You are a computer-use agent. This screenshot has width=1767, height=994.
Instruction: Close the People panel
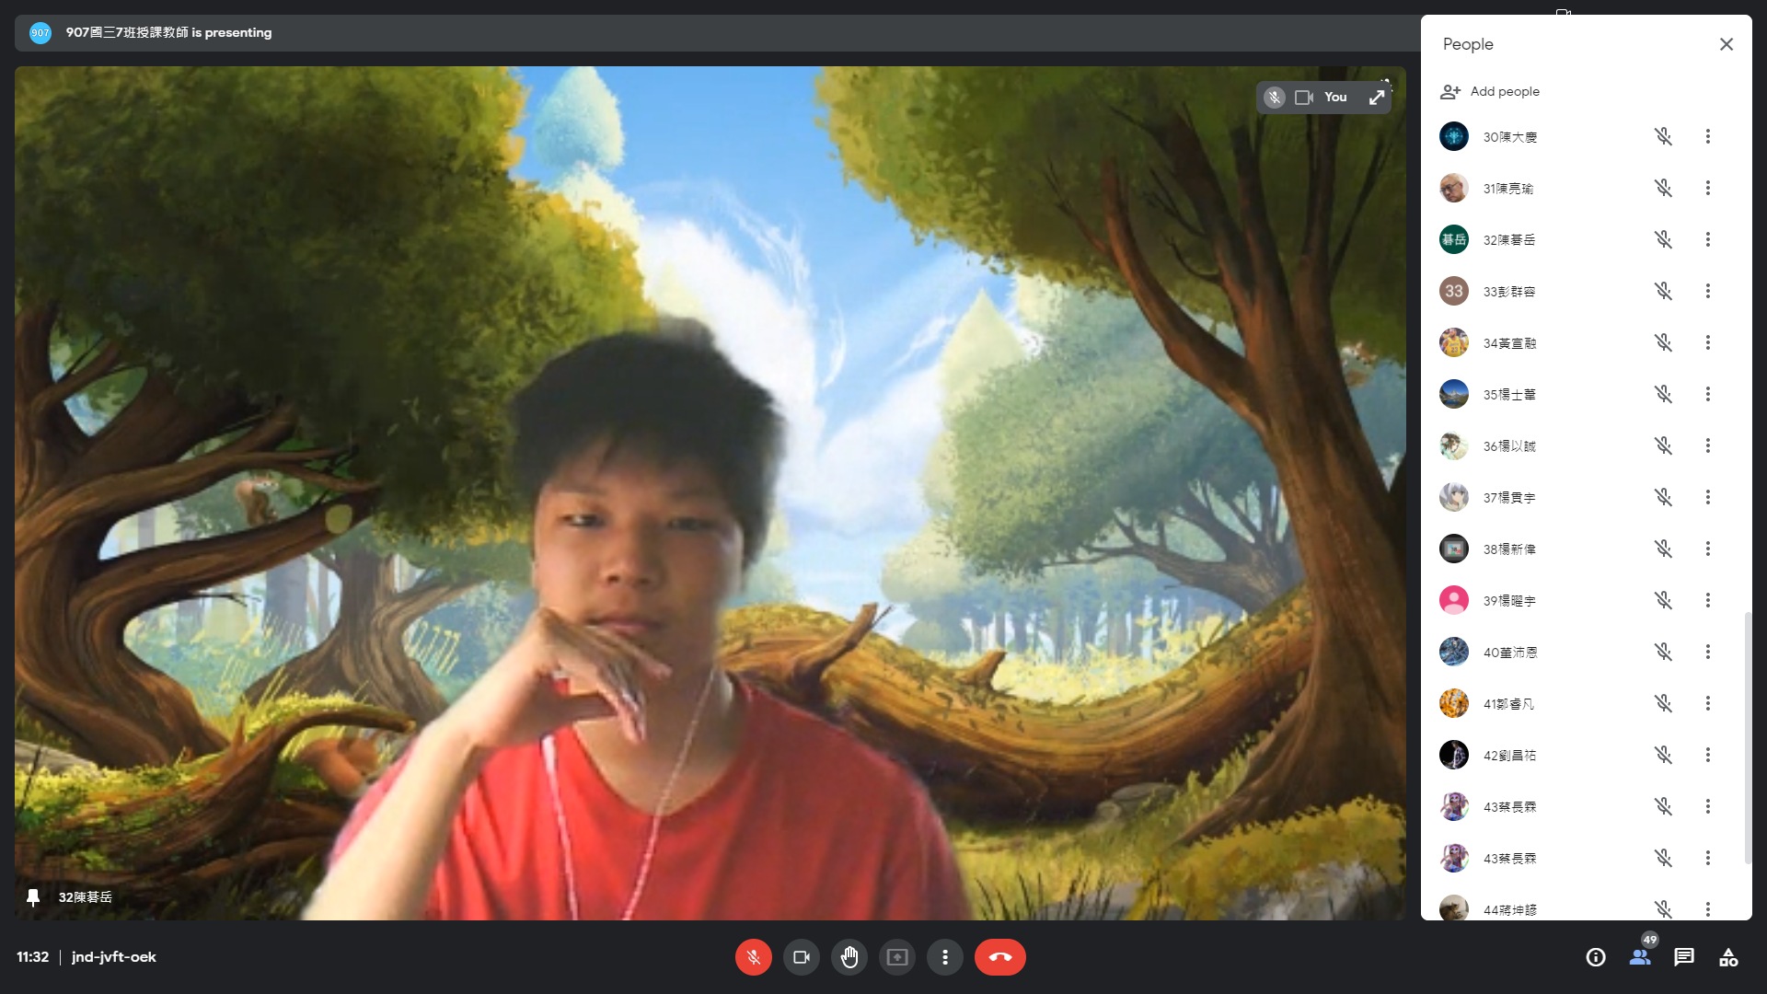click(1727, 44)
